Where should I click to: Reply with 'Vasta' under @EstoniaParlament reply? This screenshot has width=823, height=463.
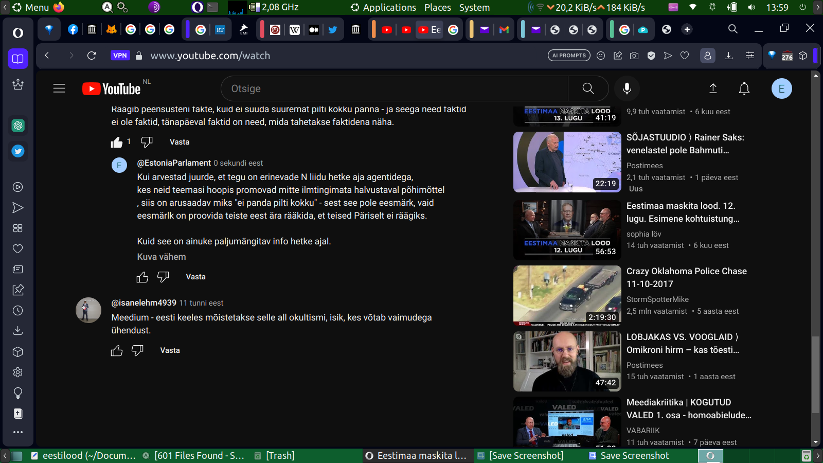[x=195, y=277]
